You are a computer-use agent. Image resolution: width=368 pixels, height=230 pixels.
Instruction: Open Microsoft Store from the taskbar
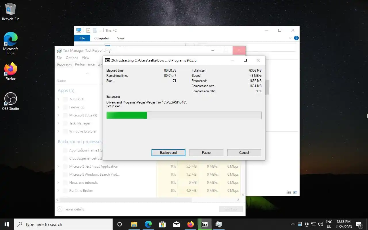(x=162, y=224)
